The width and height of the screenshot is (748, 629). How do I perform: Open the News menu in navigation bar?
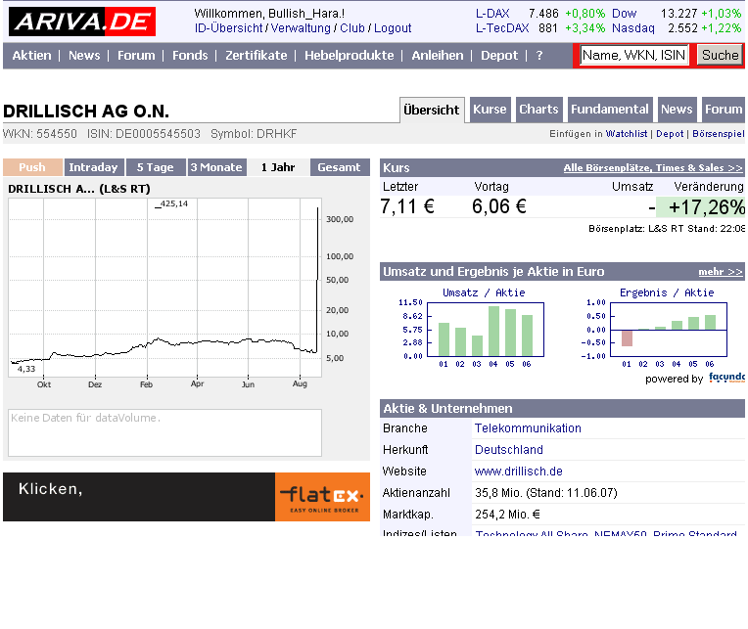(84, 56)
